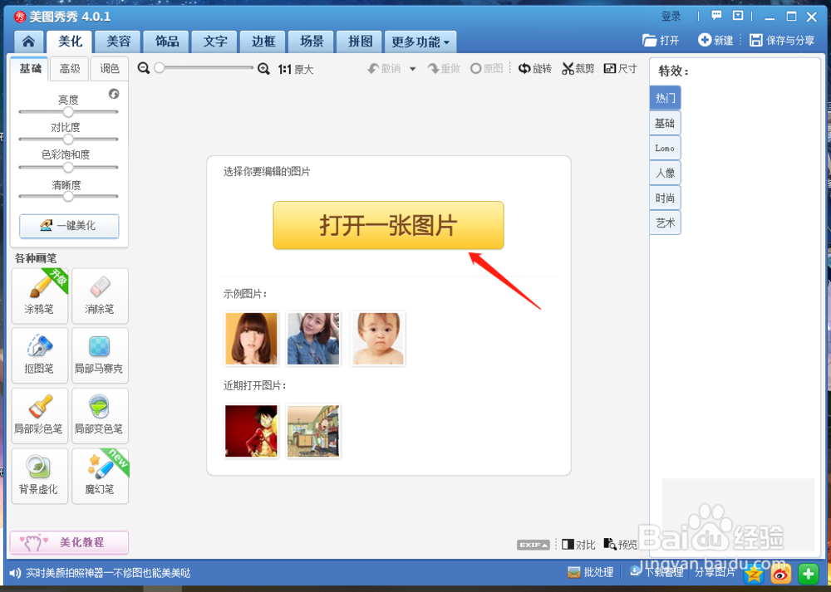
Task: Click the 一键美化 button
Action: [x=69, y=226]
